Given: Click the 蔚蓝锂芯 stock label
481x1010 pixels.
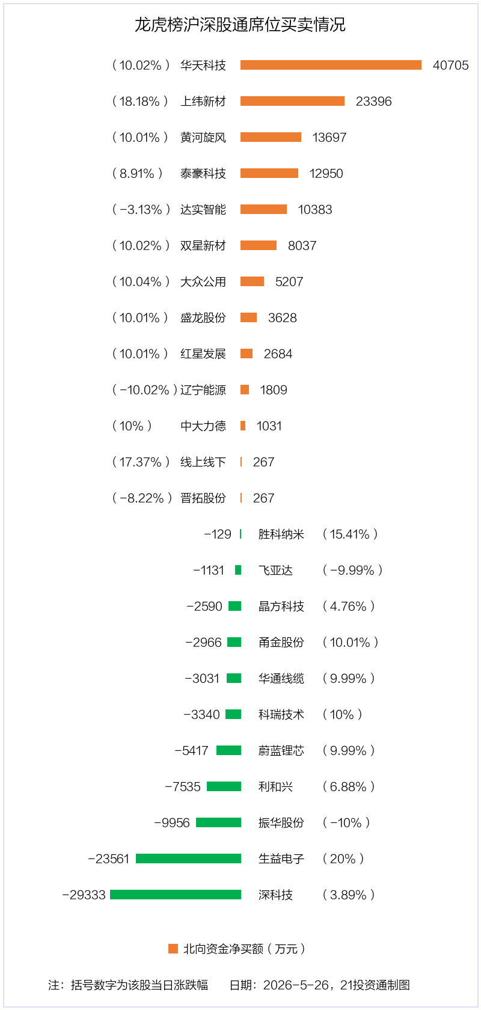Looking at the screenshot, I should 281,750.
